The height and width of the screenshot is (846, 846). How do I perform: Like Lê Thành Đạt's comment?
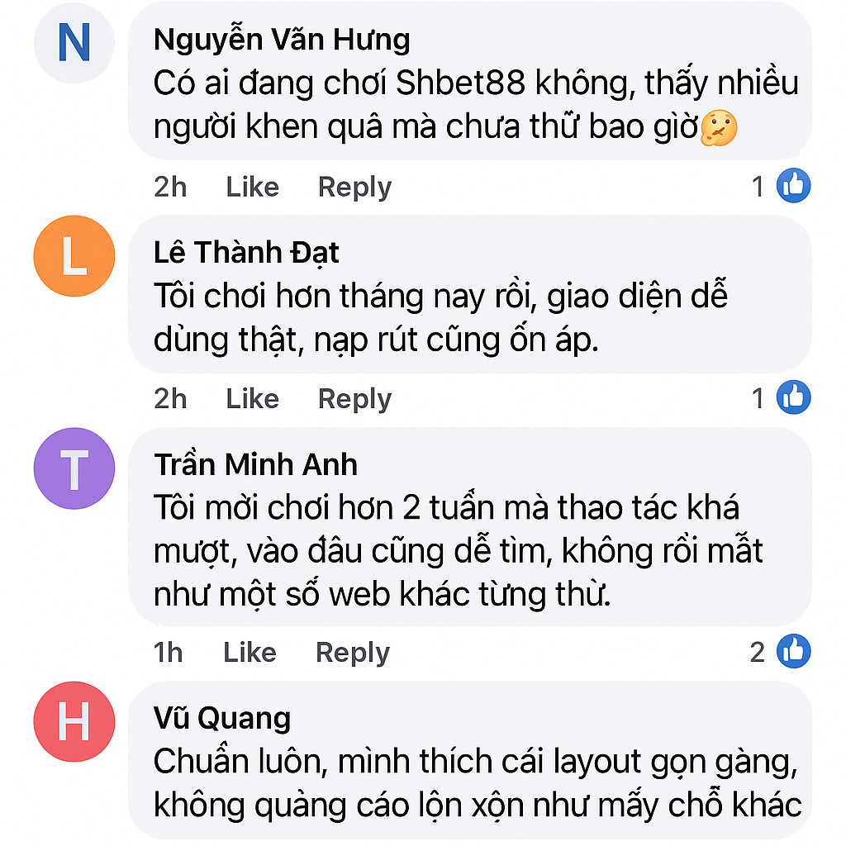(251, 397)
